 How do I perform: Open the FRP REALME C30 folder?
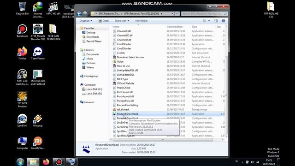coord(271,10)
